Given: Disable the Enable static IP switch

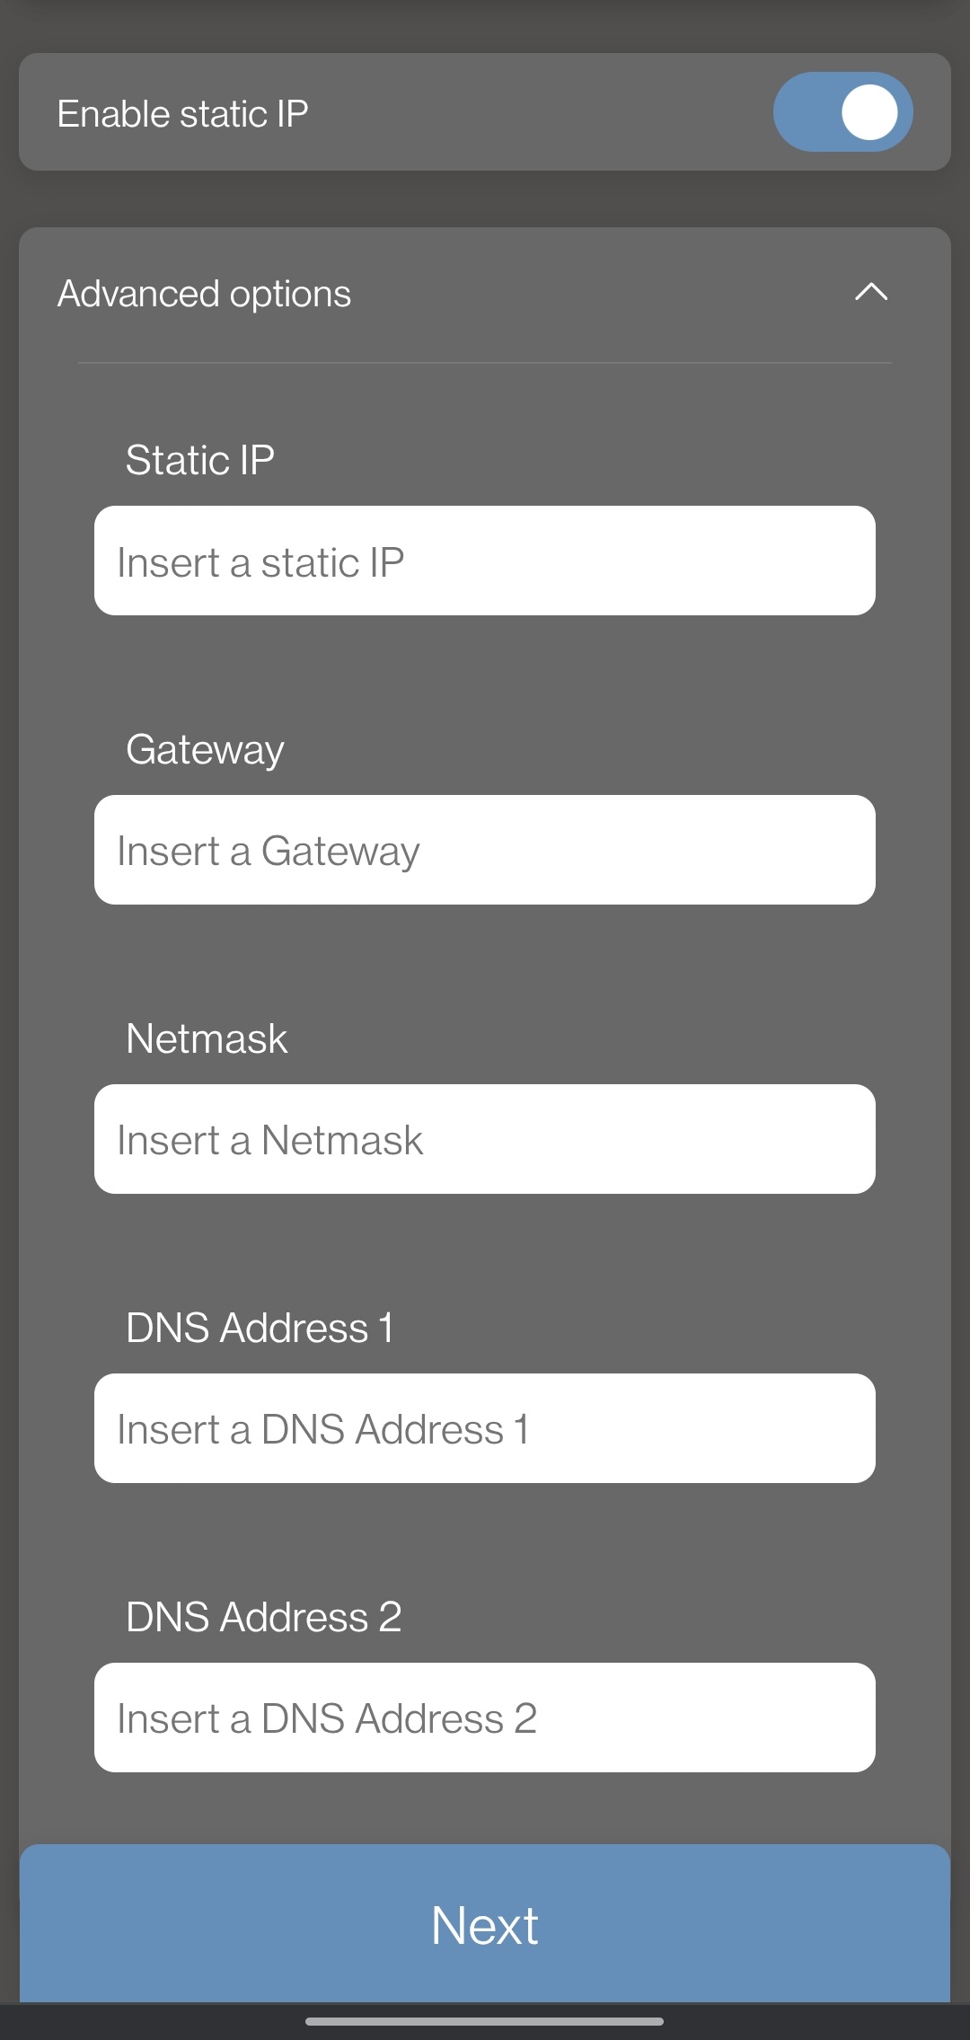Looking at the screenshot, I should click(842, 112).
